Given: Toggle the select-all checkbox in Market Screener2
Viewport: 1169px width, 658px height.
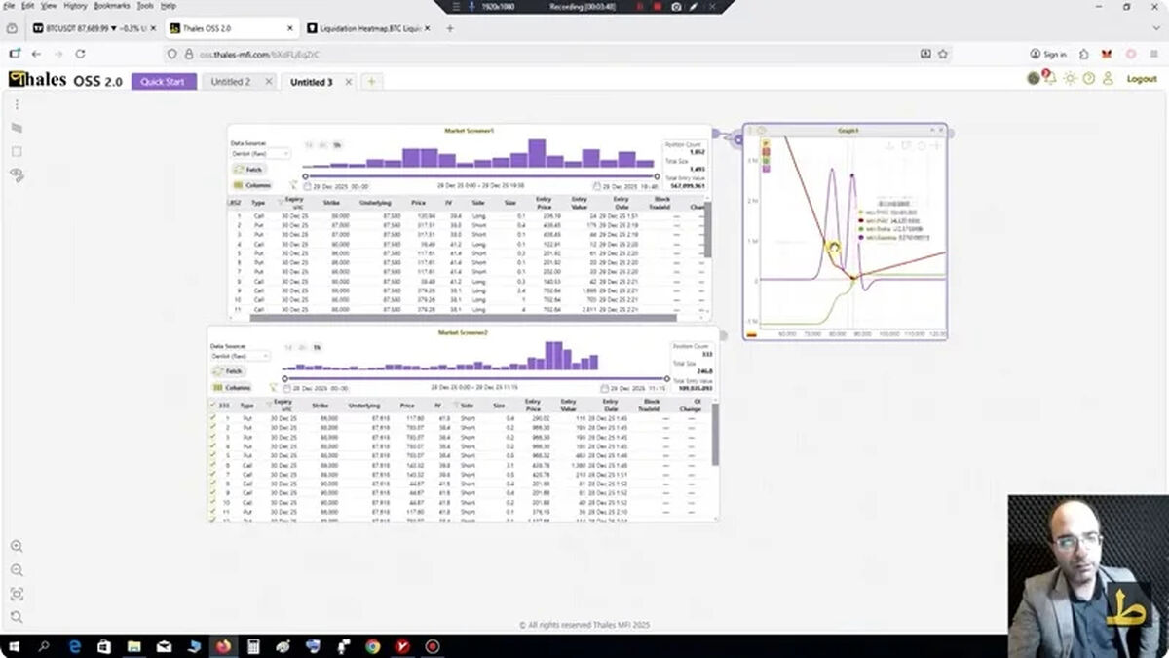Looking at the screenshot, I should pyautogui.click(x=213, y=405).
